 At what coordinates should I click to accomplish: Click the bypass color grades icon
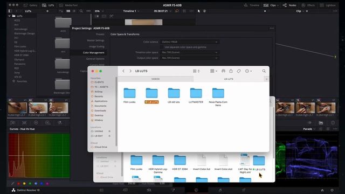coord(177,11)
